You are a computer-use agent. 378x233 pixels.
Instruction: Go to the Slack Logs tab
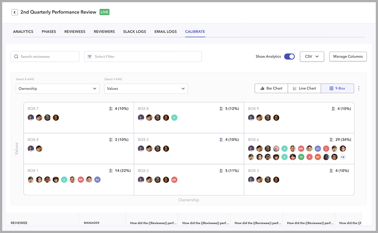134,32
